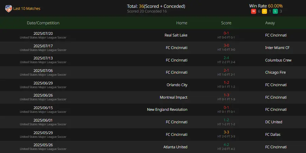Open the Columbus Crew team link

pos(278,60)
